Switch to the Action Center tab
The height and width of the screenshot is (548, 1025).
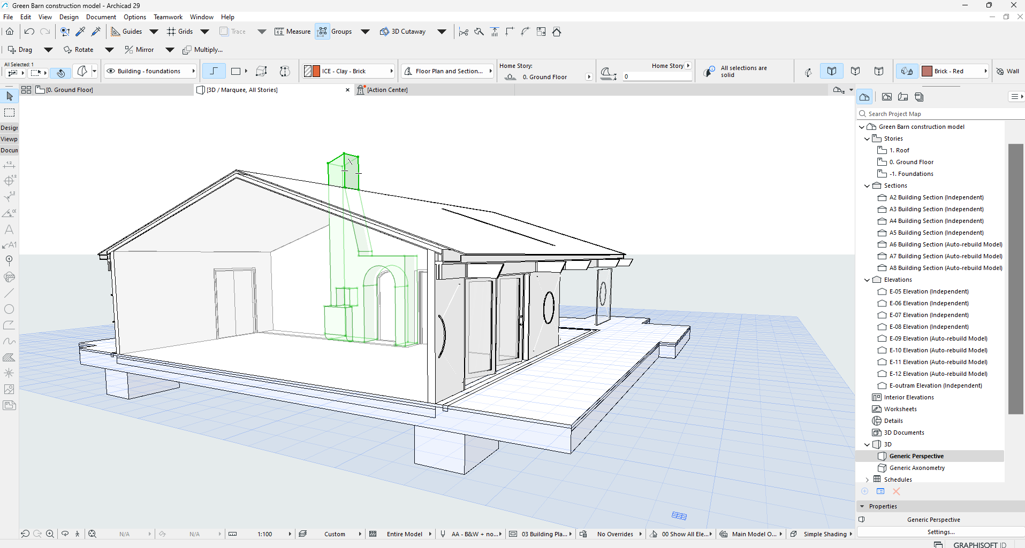click(386, 90)
